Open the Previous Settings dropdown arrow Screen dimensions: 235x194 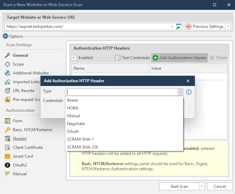[228, 27]
